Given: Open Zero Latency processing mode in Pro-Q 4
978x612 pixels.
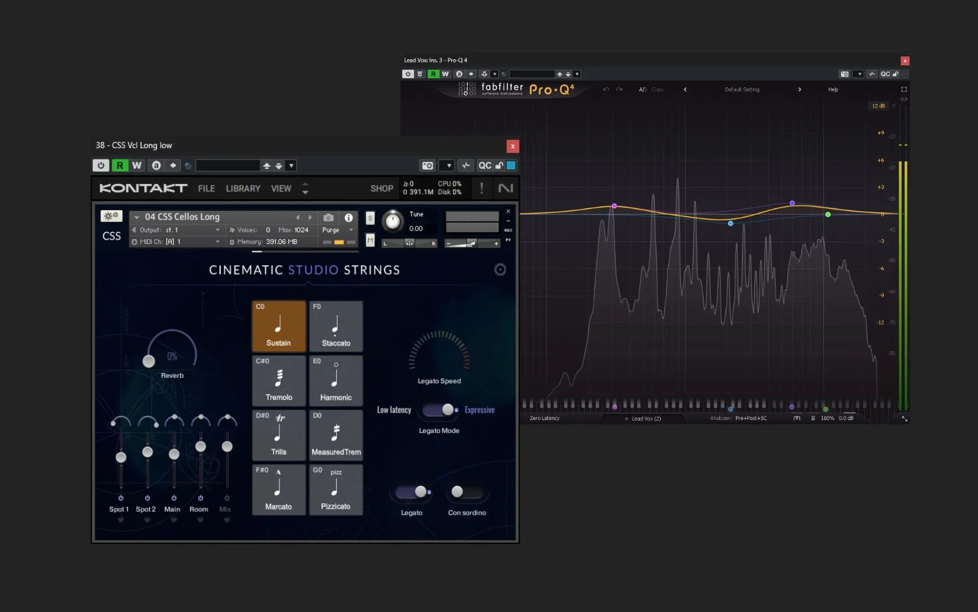Looking at the screenshot, I should (545, 418).
